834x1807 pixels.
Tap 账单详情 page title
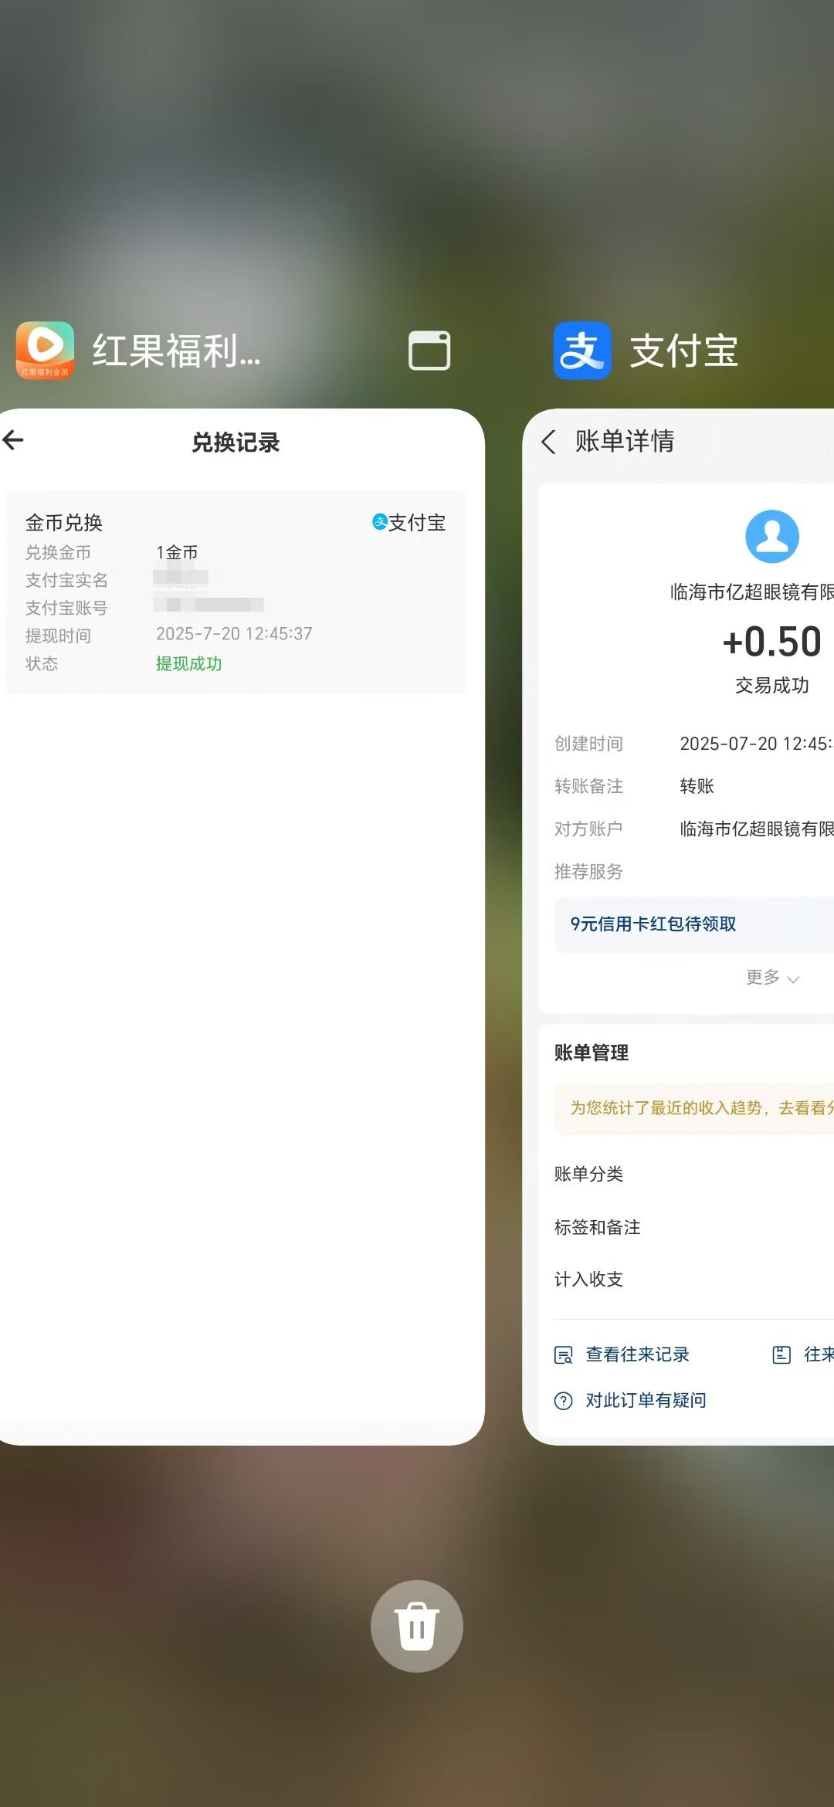(625, 441)
